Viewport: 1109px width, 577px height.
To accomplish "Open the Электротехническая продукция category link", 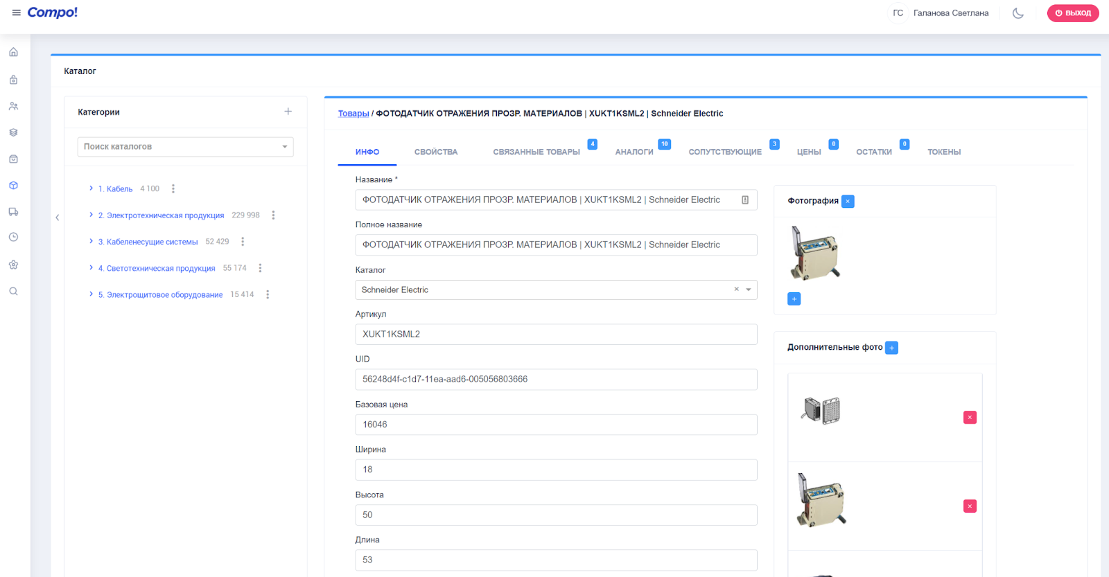I will [x=161, y=215].
